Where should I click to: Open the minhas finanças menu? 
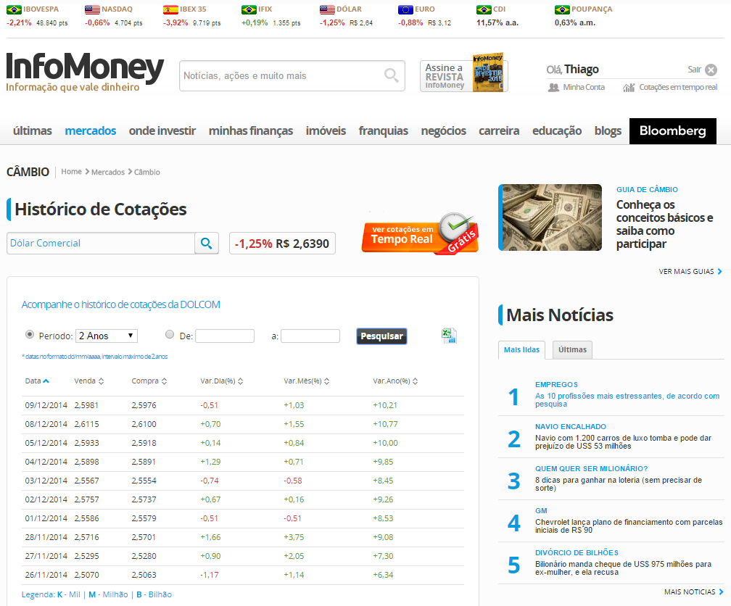click(251, 131)
